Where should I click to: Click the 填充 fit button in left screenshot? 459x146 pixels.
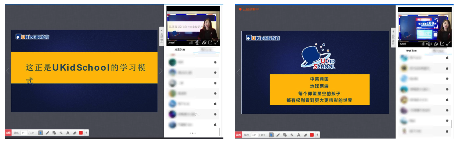coord(16,133)
